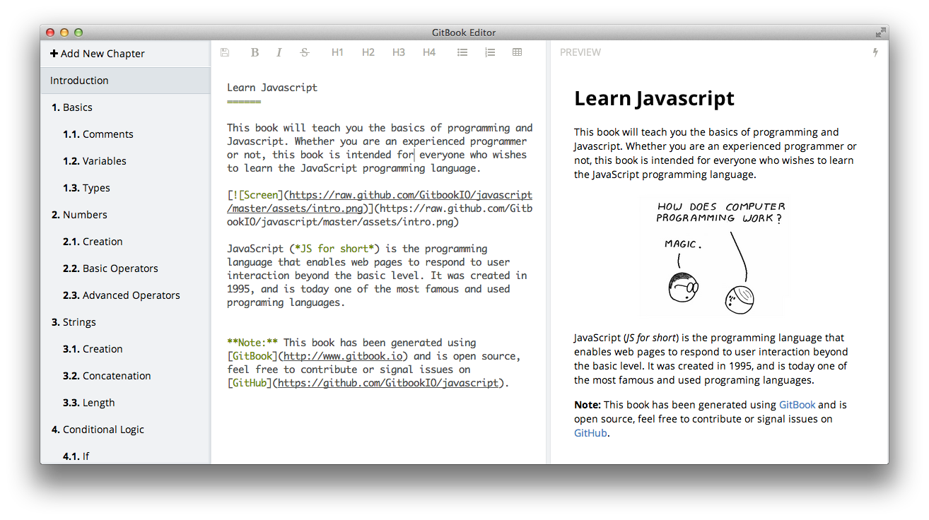Open section 3.1. Creation
Image resolution: width=929 pixels, height=520 pixels.
pyautogui.click(x=126, y=349)
